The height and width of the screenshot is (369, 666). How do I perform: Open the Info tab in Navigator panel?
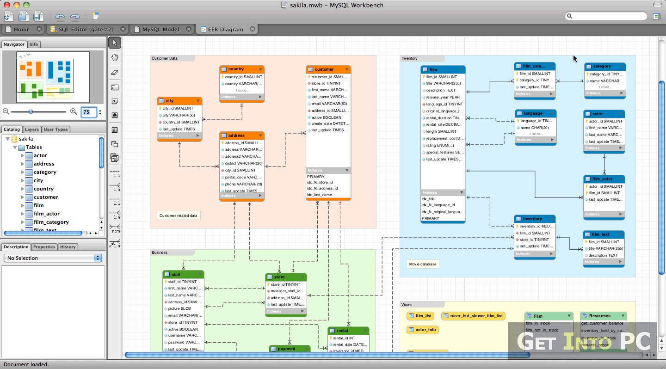pos(34,44)
